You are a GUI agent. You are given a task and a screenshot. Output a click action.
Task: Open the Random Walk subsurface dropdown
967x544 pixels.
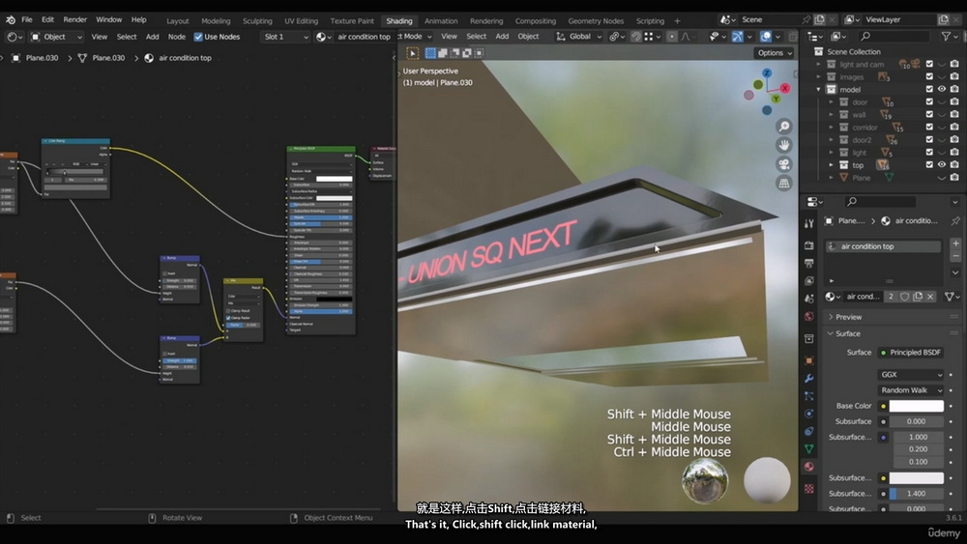click(x=910, y=390)
